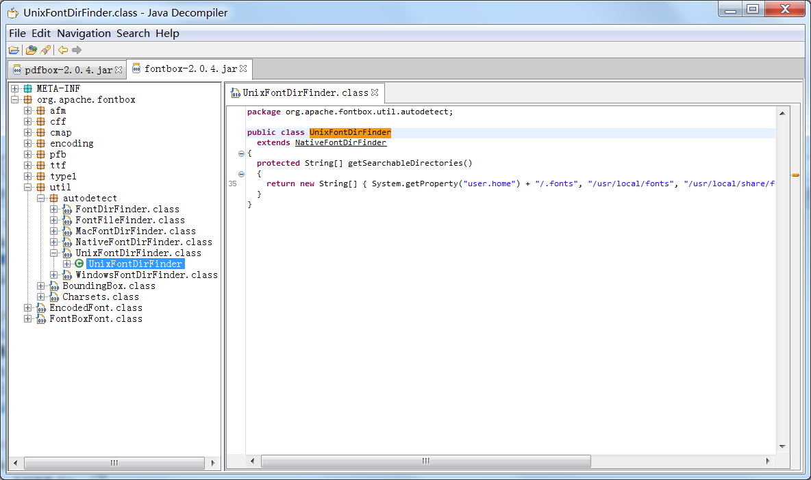Select the green UnixFontDirFinder class node
811x480 pixels.
pos(135,264)
